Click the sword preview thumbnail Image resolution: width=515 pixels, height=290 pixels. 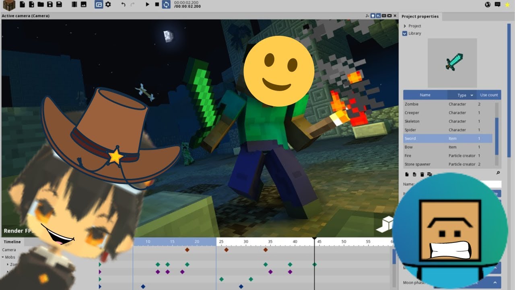(x=452, y=63)
